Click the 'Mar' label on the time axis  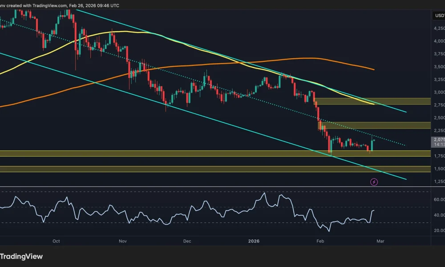pos(380,241)
